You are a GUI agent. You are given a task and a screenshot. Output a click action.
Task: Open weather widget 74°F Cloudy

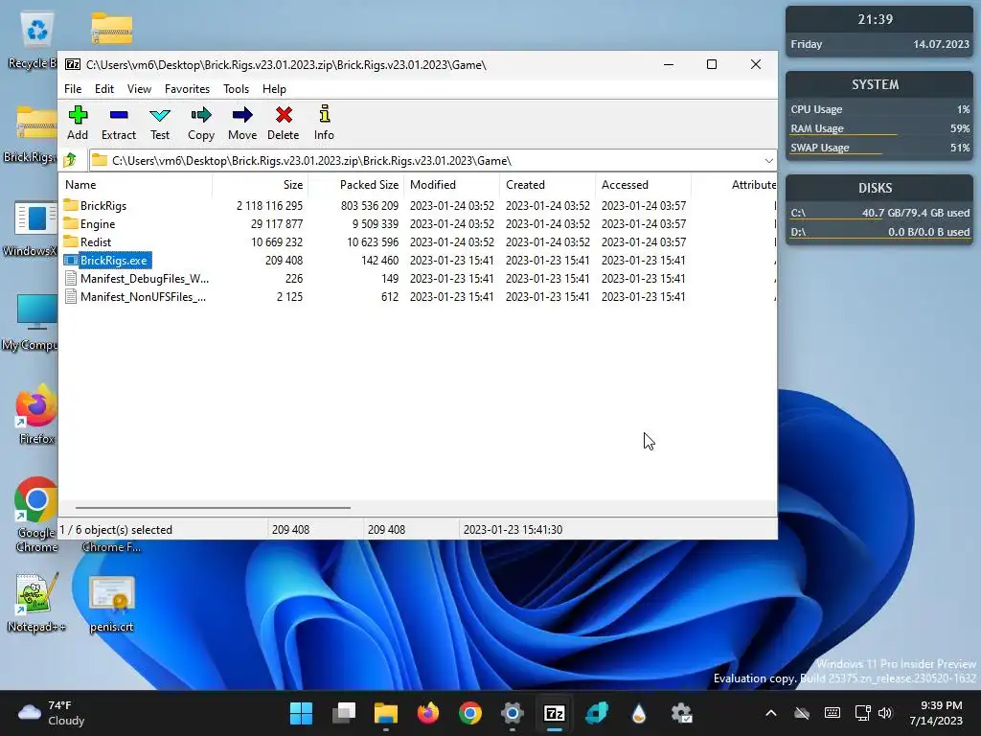click(52, 713)
